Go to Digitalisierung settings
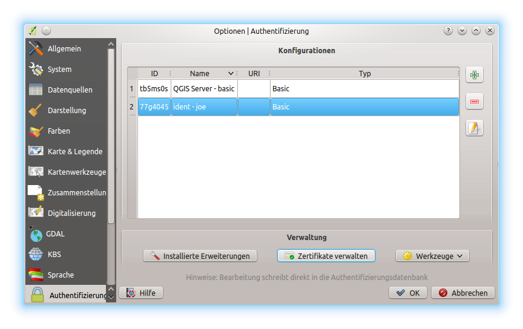The height and width of the screenshot is (329, 523). 71,213
